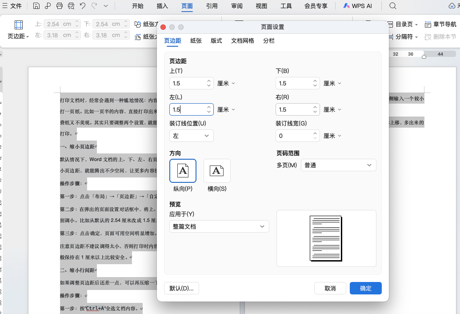Open Print Preview icon

[71, 6]
